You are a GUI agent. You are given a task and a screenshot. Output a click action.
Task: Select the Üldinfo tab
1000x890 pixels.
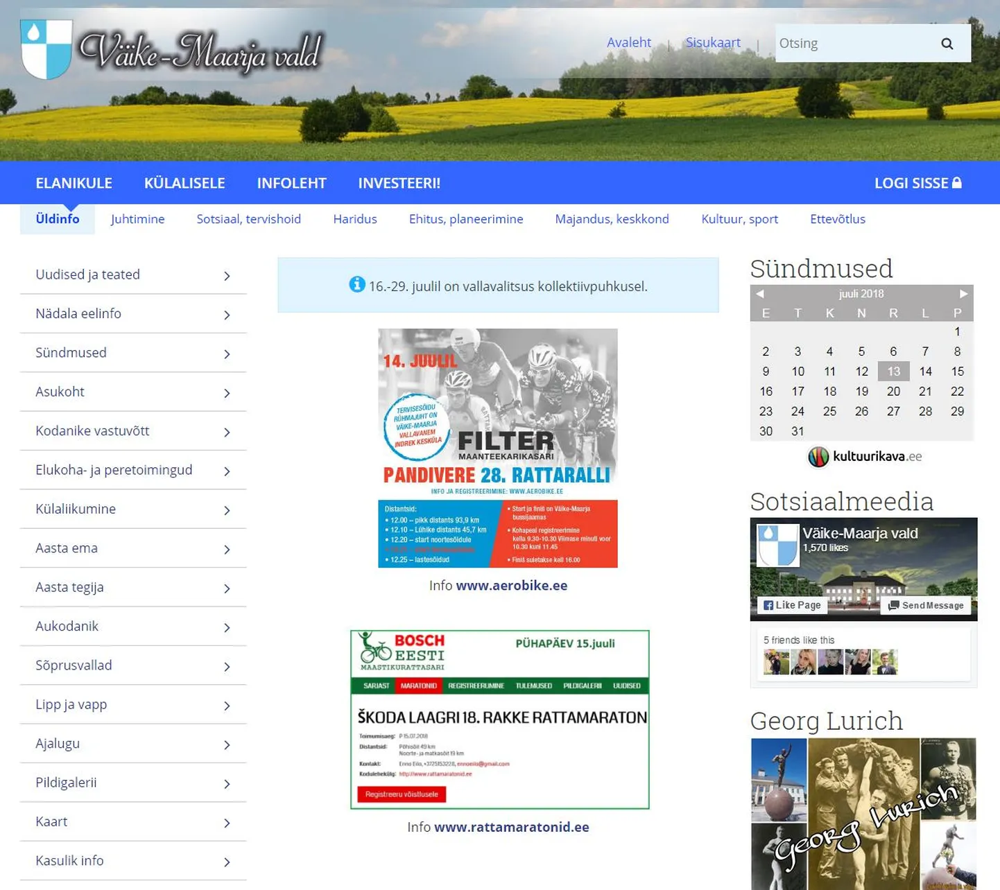[x=58, y=219]
